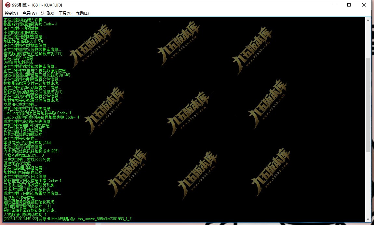The height and width of the screenshot is (225, 374).
Task: Minimize the 996引擎 window
Action: (334, 5)
